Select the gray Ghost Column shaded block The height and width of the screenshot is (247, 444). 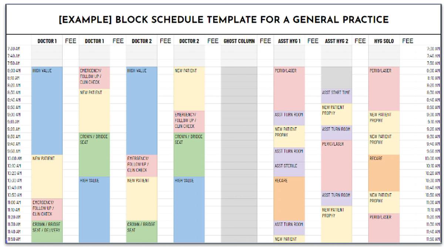(x=239, y=155)
